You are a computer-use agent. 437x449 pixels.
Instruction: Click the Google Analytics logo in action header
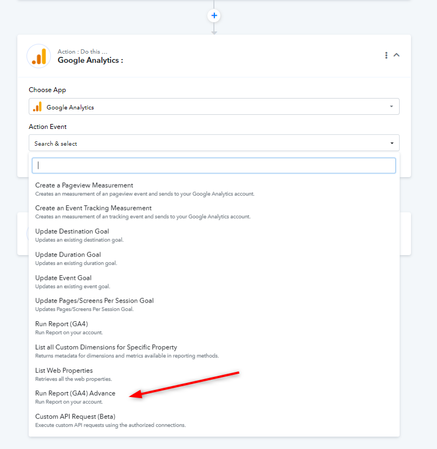click(38, 56)
